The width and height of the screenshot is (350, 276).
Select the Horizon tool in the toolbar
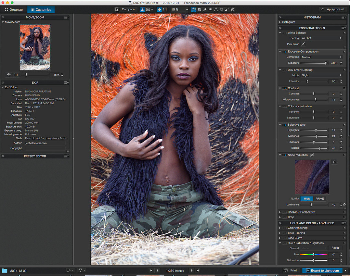click(210, 9)
